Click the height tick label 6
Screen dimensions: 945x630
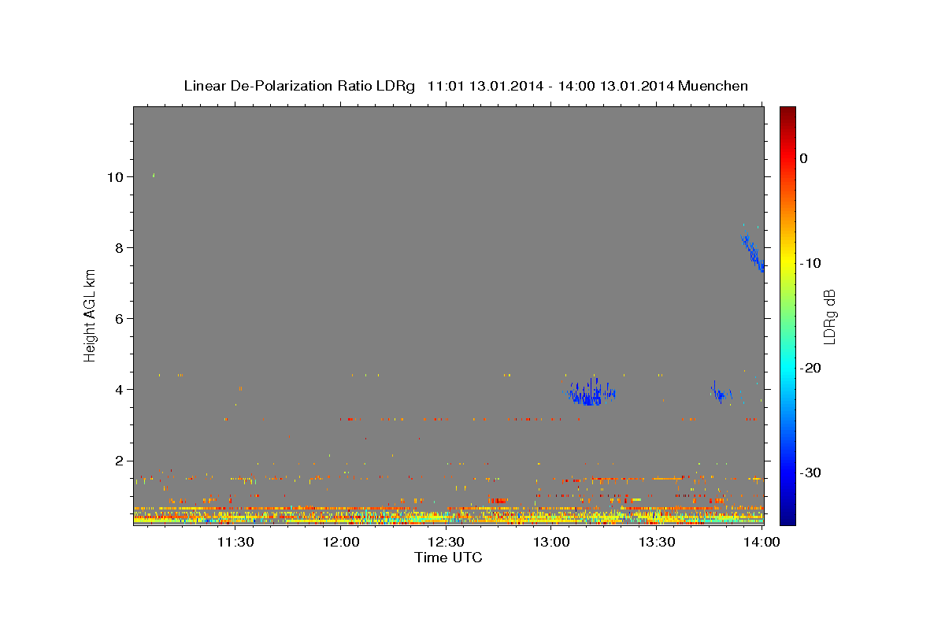[119, 319]
